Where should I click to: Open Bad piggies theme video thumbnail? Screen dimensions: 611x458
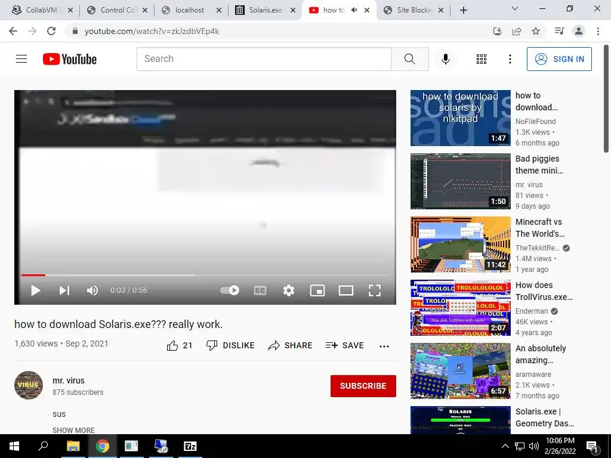pyautogui.click(x=460, y=181)
